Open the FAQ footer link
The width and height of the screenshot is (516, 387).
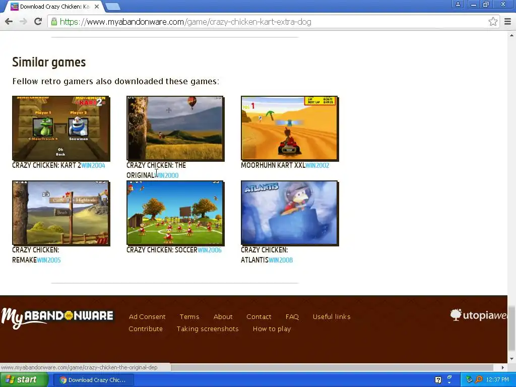tap(292, 316)
